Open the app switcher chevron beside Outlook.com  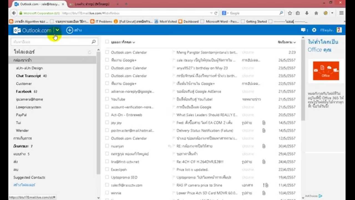pos(57,30)
